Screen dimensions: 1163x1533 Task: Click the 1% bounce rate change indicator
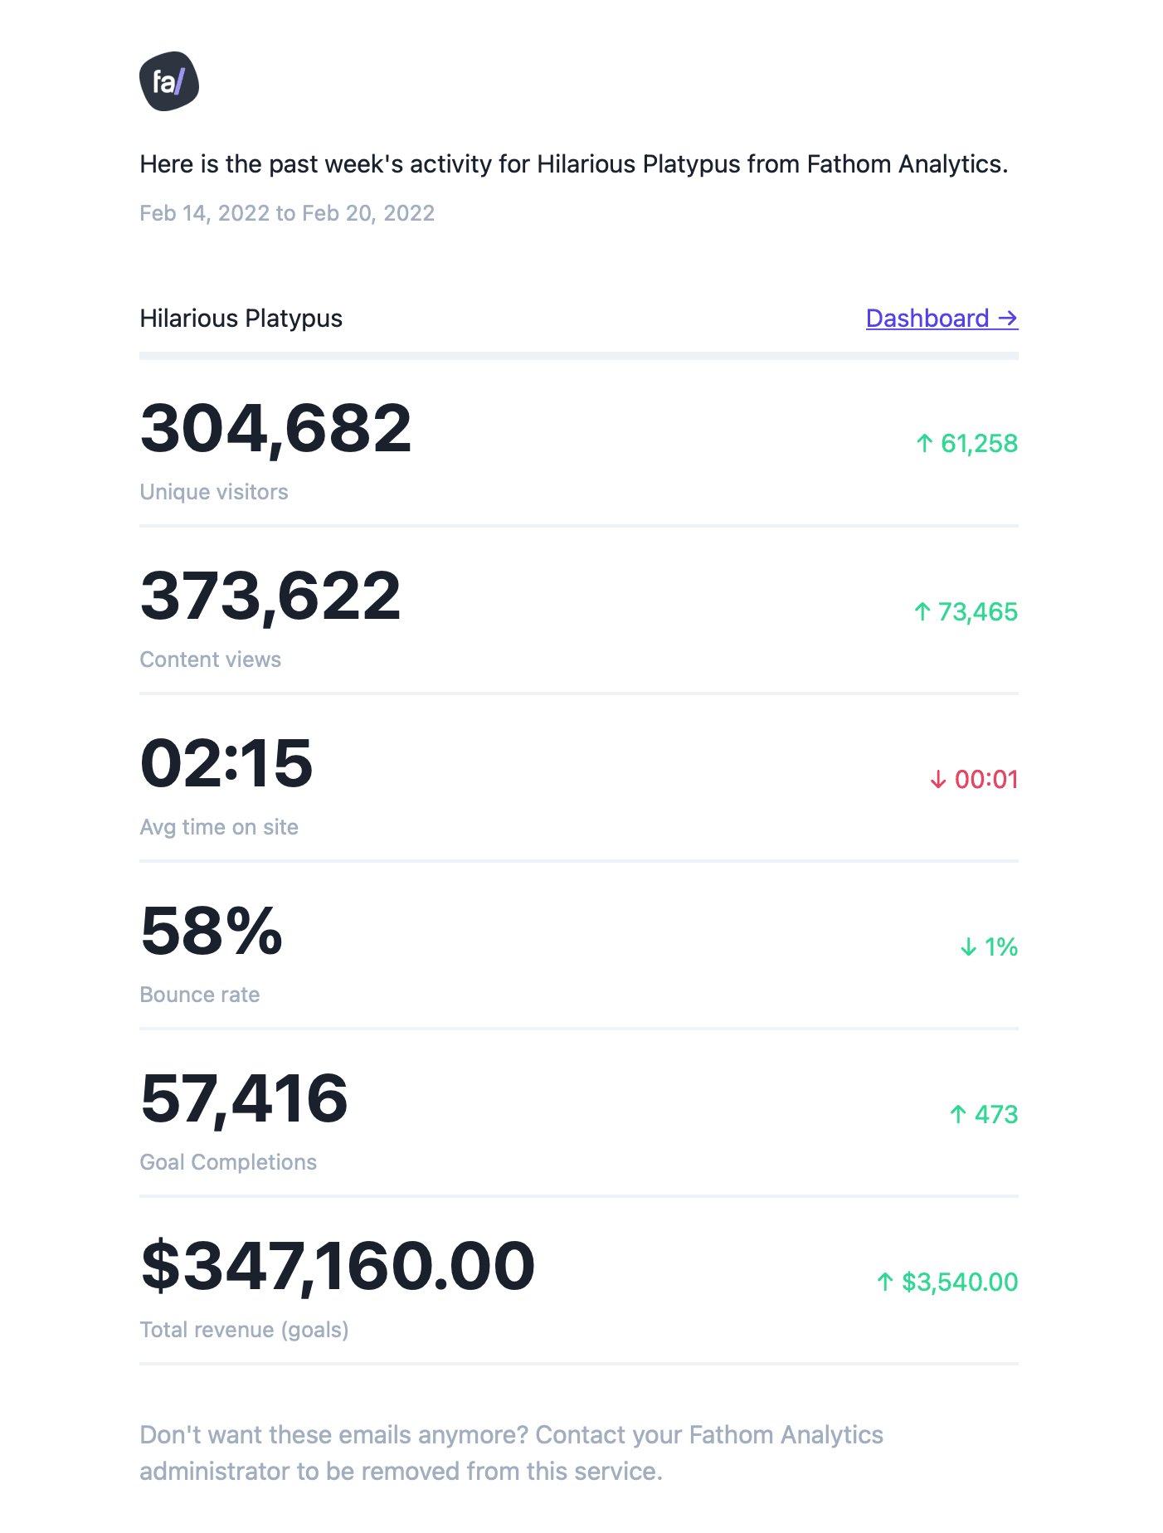989,947
